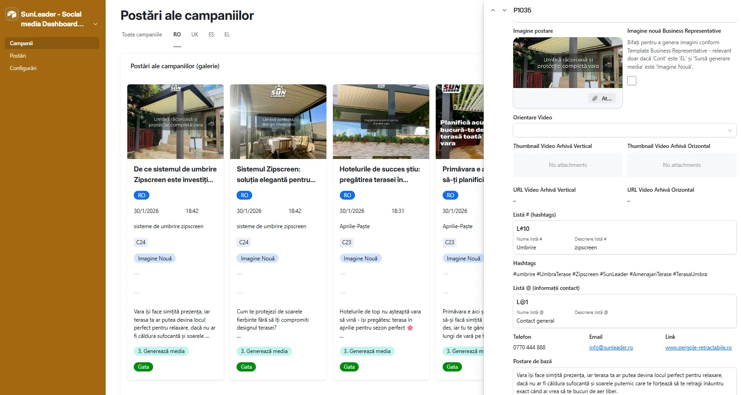Select the UK tab
This screenshot has height=395, width=741.
tap(195, 35)
